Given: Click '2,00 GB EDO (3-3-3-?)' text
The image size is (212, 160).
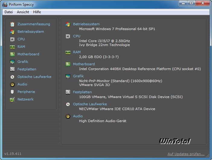Looking at the screenshot, I should click(x=99, y=57).
